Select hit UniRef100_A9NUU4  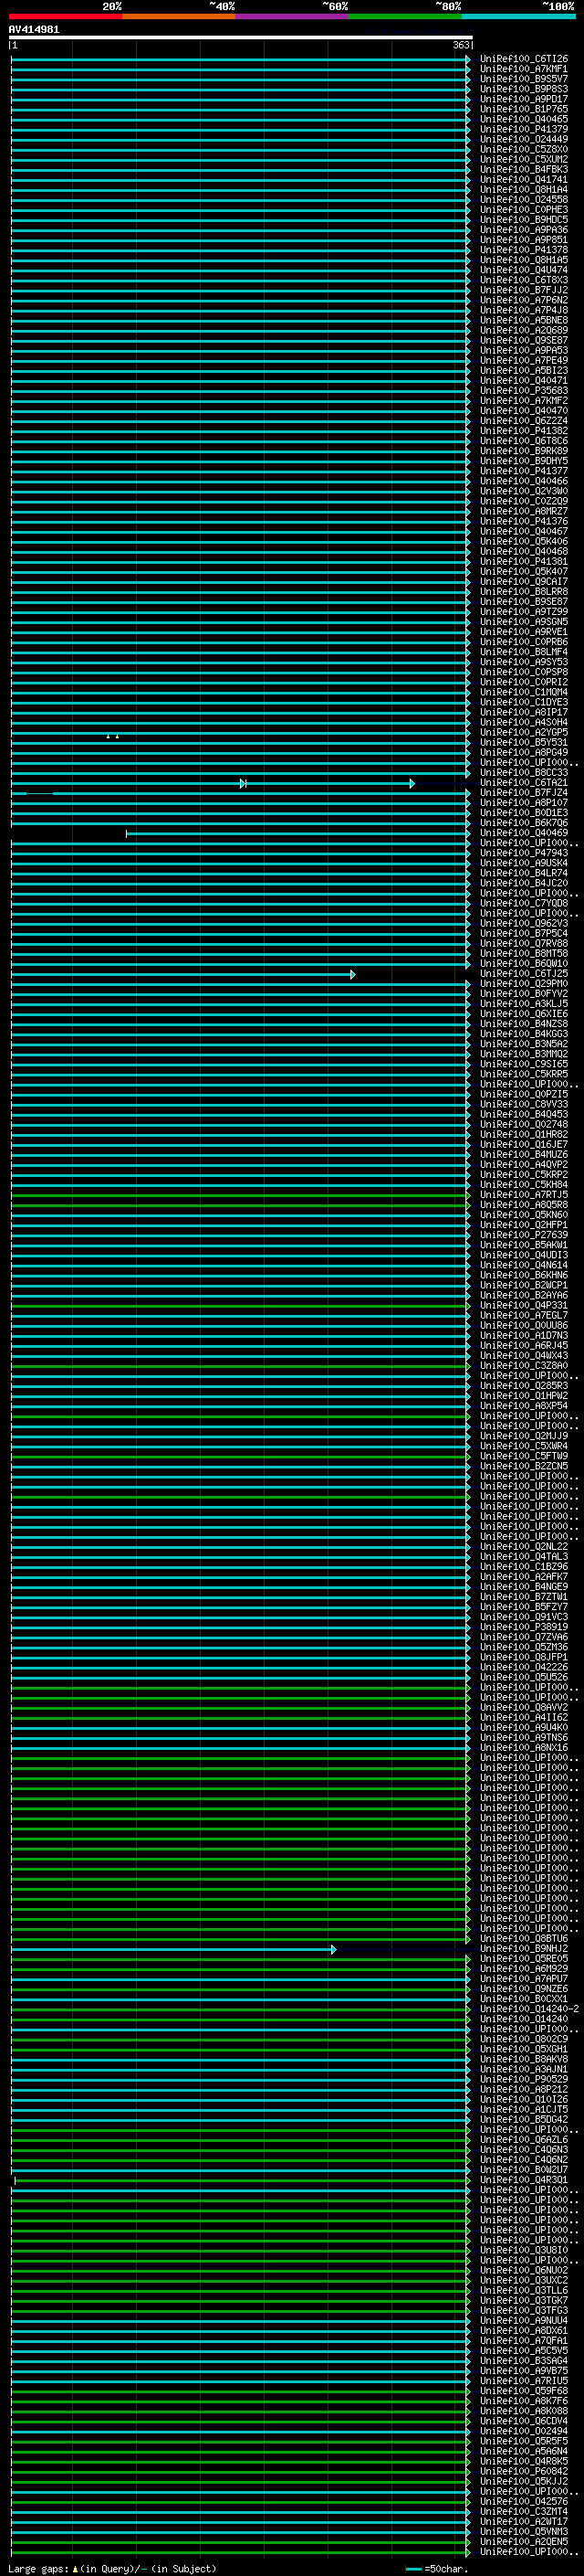click(523, 2321)
